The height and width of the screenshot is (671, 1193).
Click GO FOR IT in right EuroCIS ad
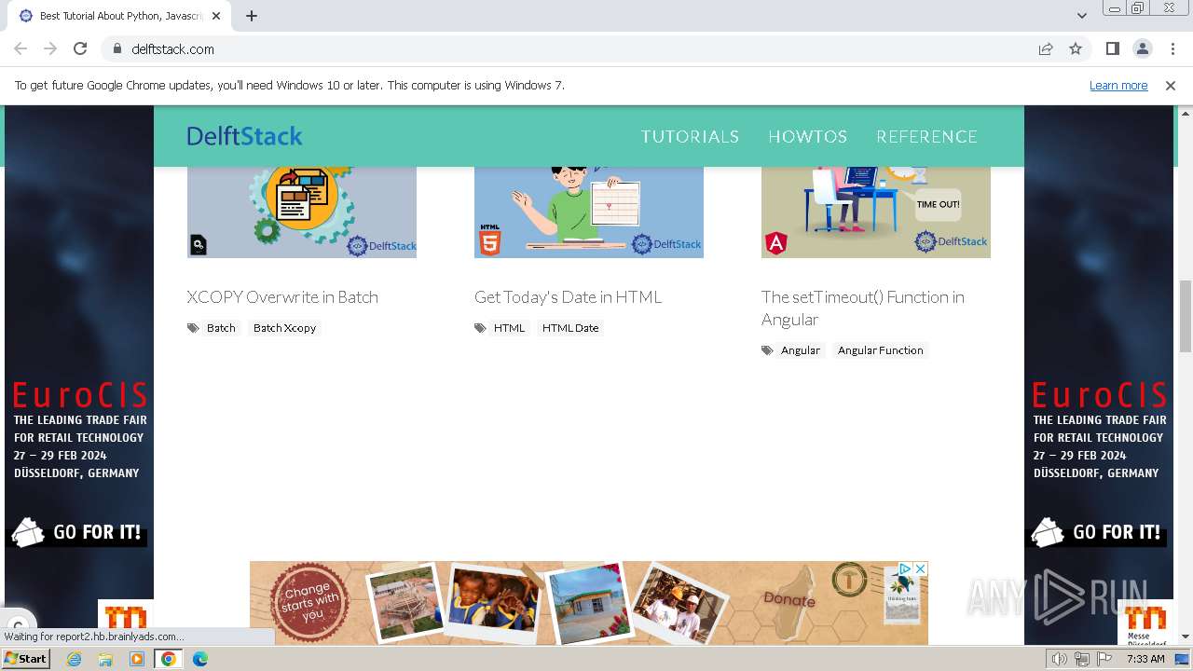1098,532
